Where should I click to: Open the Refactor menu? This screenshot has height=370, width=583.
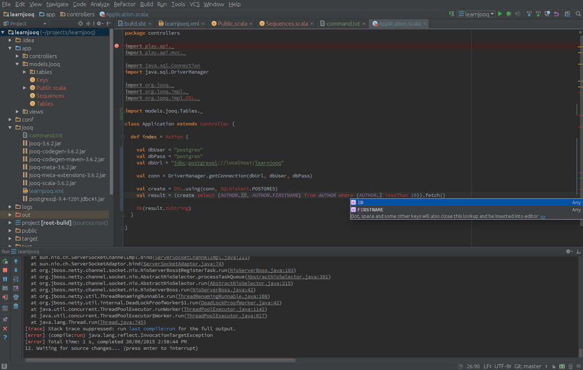(x=125, y=4)
